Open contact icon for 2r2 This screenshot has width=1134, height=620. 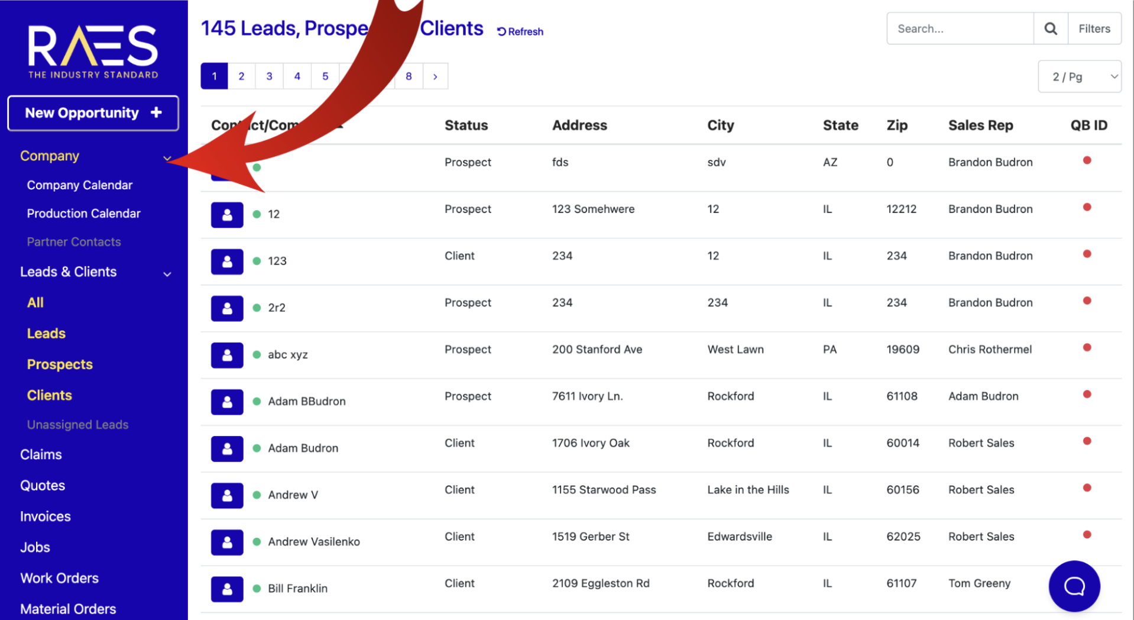pos(227,308)
